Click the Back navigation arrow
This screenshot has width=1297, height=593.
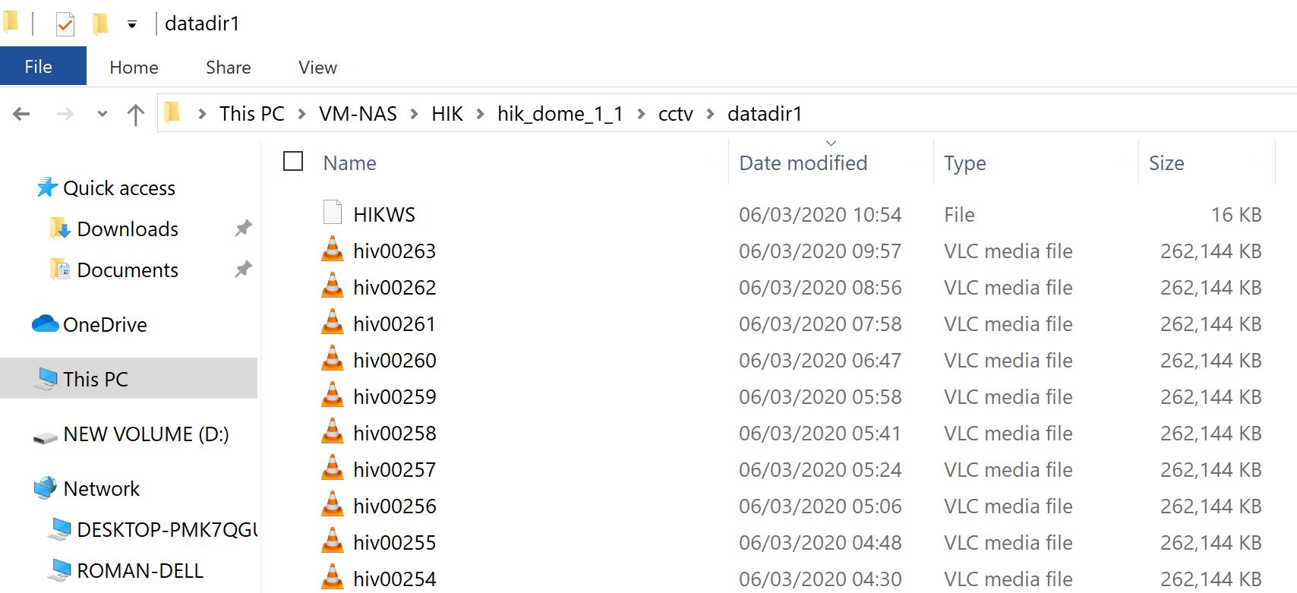click(x=21, y=114)
